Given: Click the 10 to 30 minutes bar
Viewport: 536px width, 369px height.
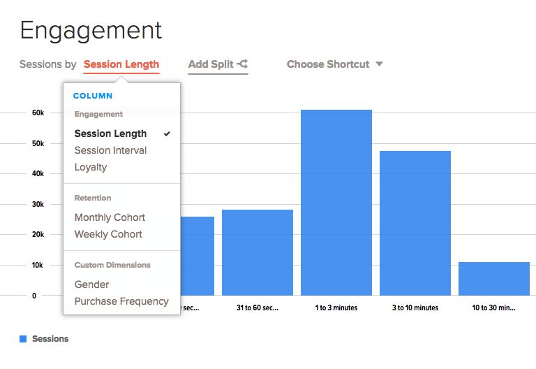Looking at the screenshot, I should coord(494,279).
